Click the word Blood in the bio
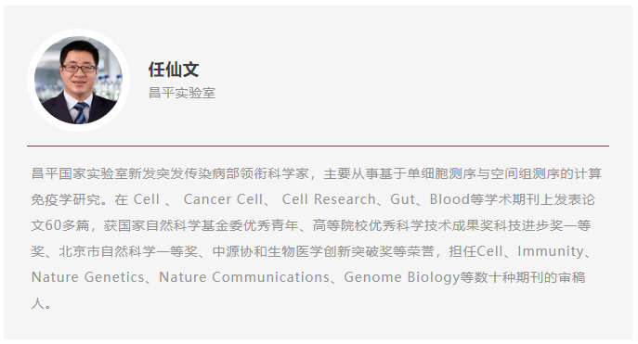 tap(449, 199)
